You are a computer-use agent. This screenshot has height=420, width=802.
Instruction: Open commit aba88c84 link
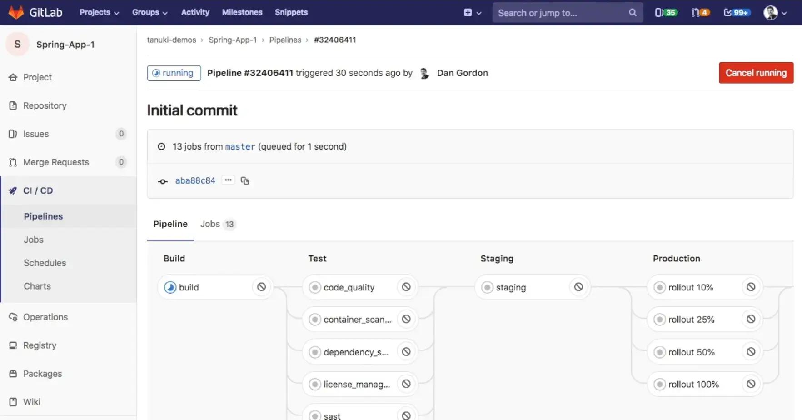tap(195, 180)
